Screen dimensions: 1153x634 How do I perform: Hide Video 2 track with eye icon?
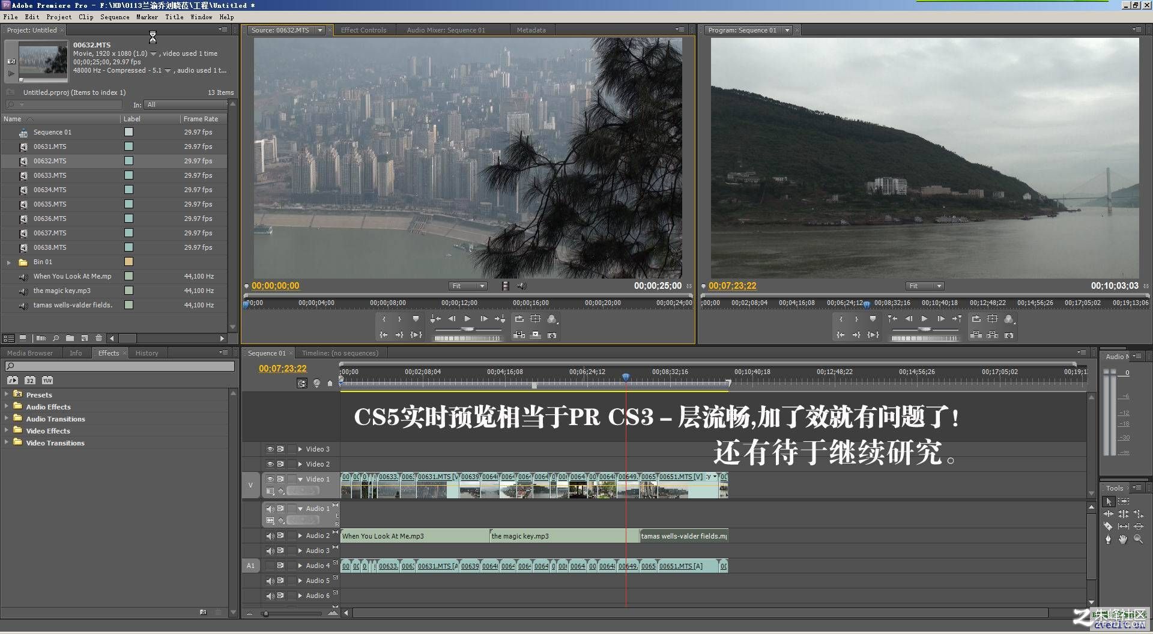(x=270, y=464)
